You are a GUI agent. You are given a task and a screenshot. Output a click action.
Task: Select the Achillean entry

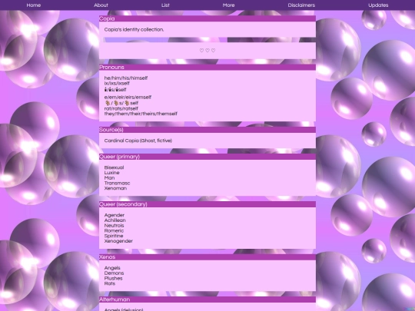pos(115,220)
